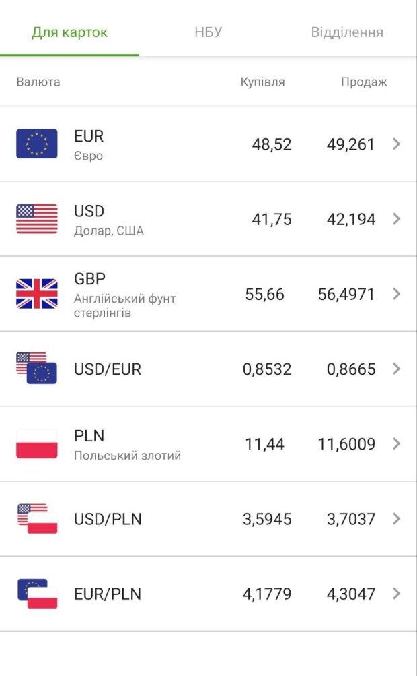Open PLN details arrow
Screen dimensions: 417x676
[x=396, y=443]
